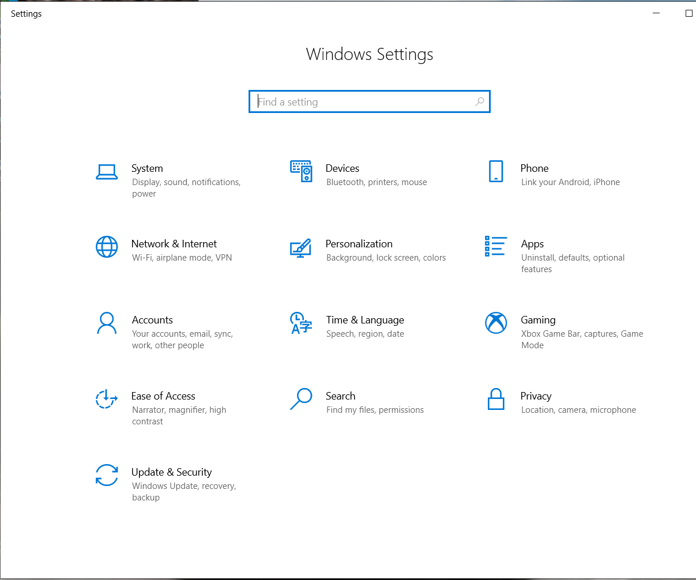Focus the Find a setting field

pos(370,102)
